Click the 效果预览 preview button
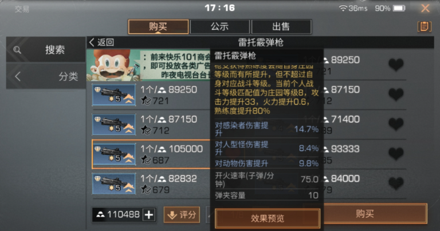This screenshot has width=440, height=231. click(x=268, y=218)
